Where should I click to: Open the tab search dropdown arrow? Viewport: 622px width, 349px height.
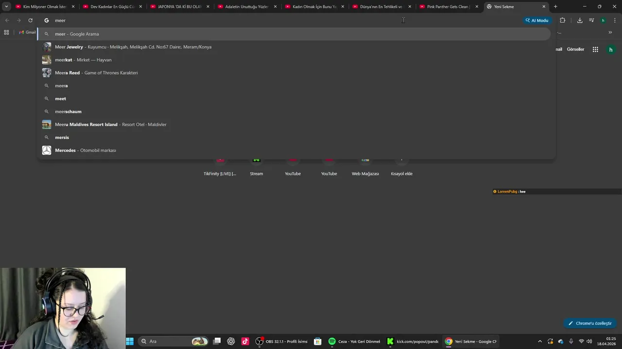(x=6, y=7)
